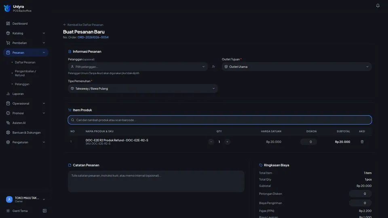Click the Potongan Diskon input
388x218 pixels.
coord(360,194)
